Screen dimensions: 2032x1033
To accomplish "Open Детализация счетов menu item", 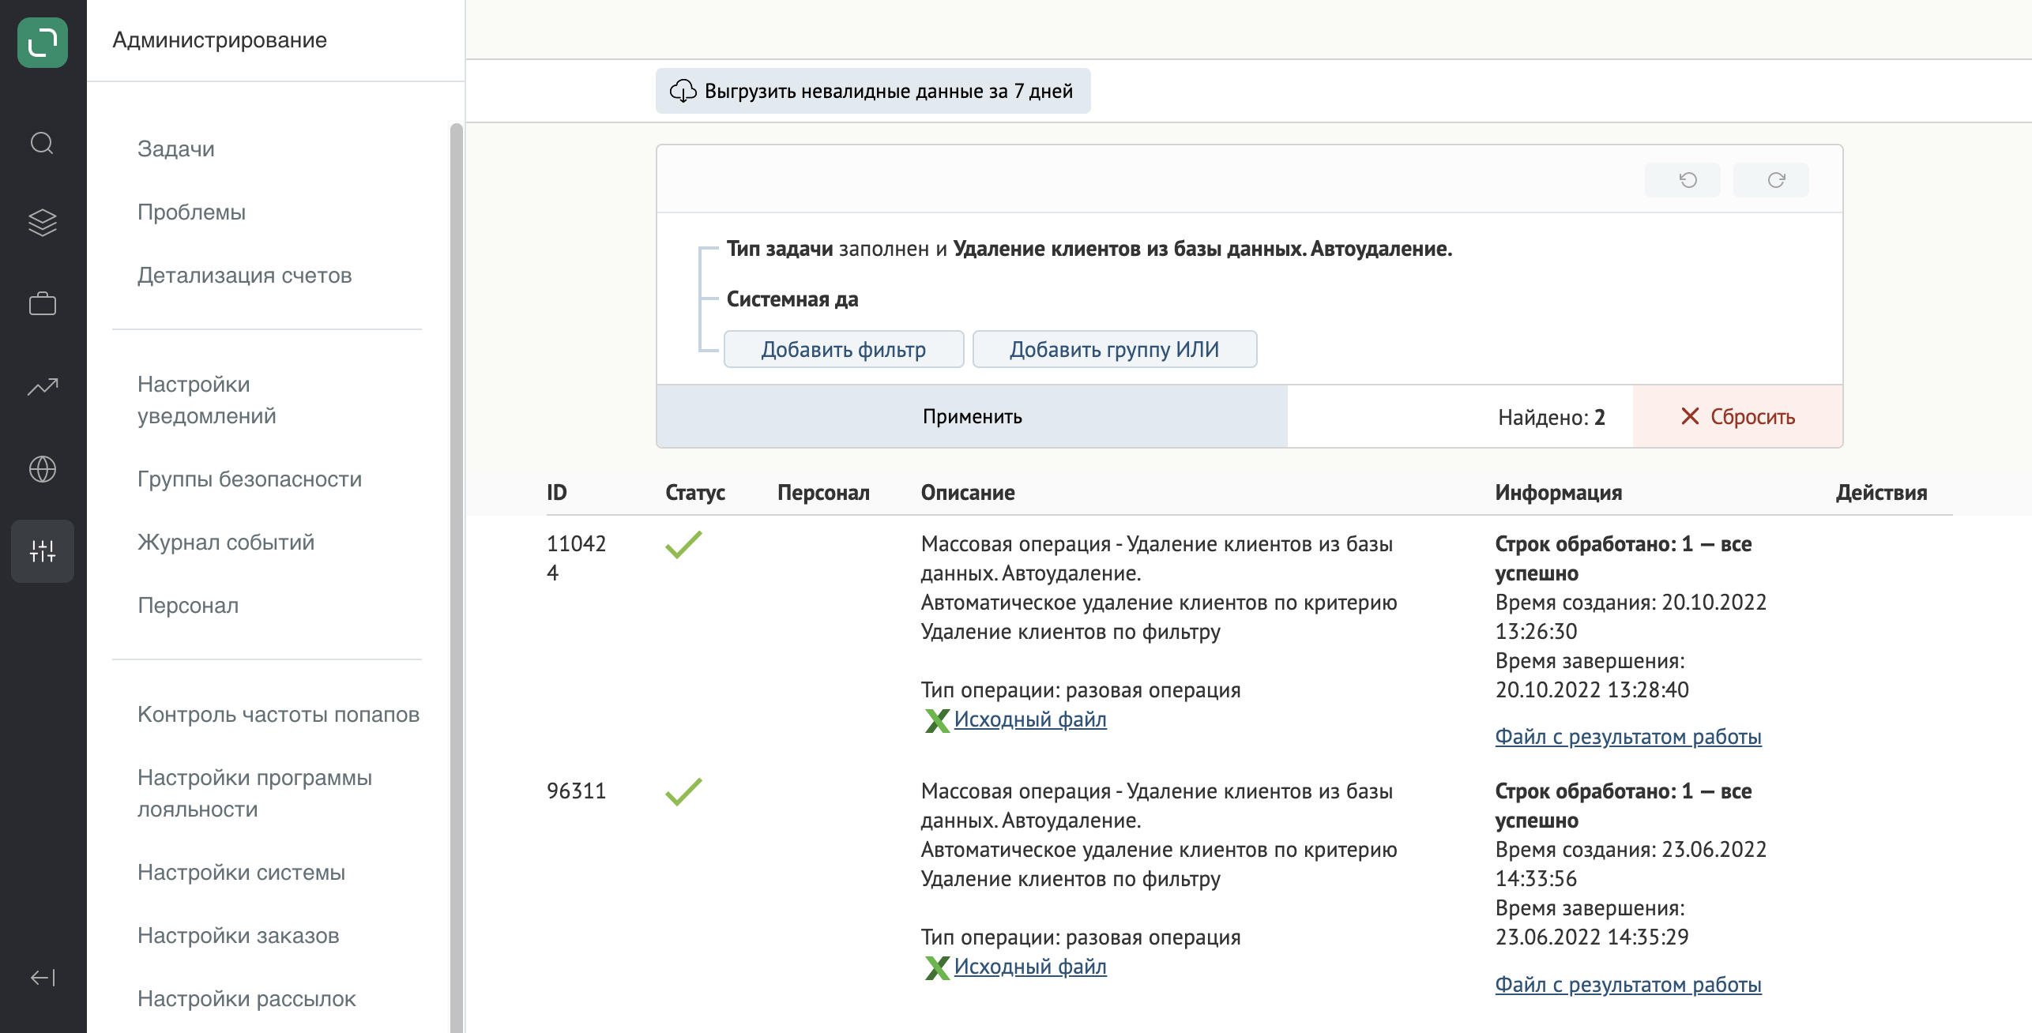I will click(x=244, y=275).
